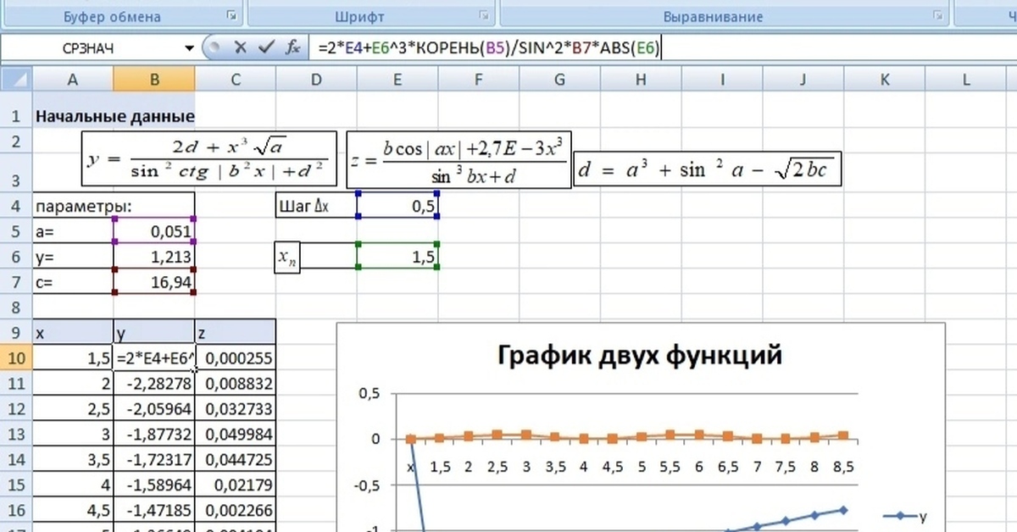Click the a= label cell
The height and width of the screenshot is (532, 1017).
click(72, 231)
